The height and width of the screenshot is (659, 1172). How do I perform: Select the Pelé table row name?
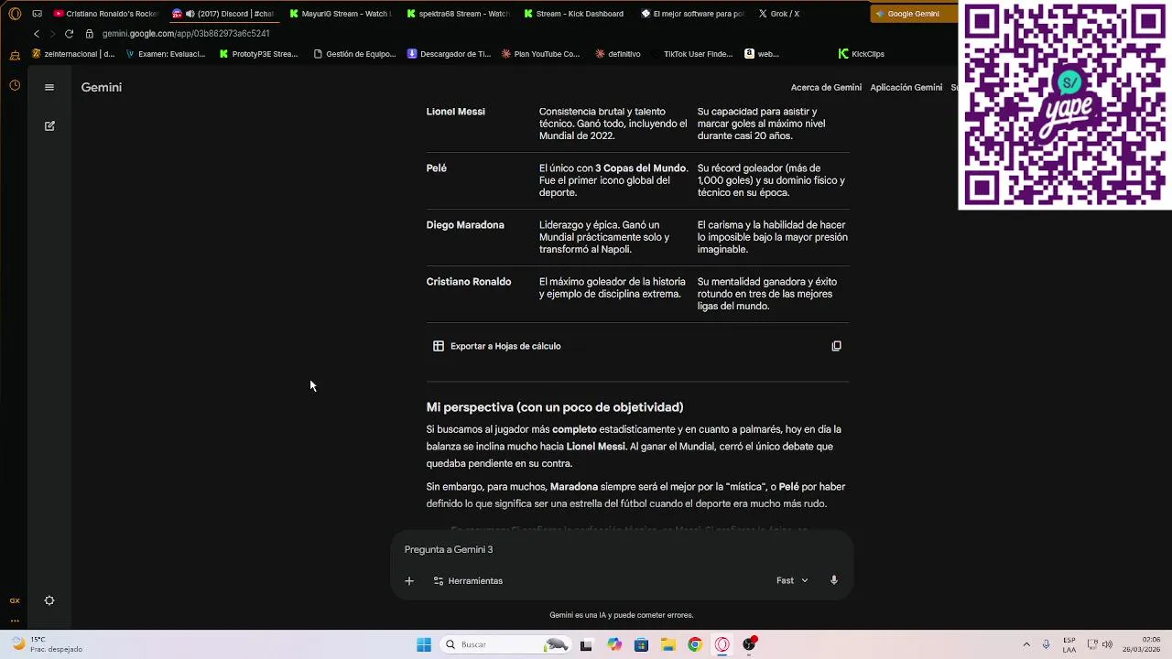pyautogui.click(x=436, y=168)
